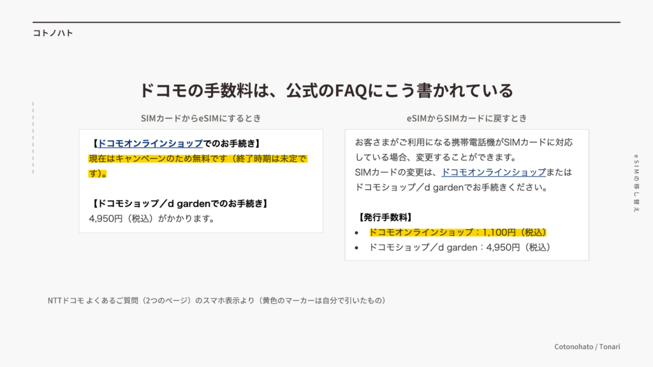Click the source note NTTドコモ よくあるご質問
The width and height of the screenshot is (653, 367).
click(217, 301)
